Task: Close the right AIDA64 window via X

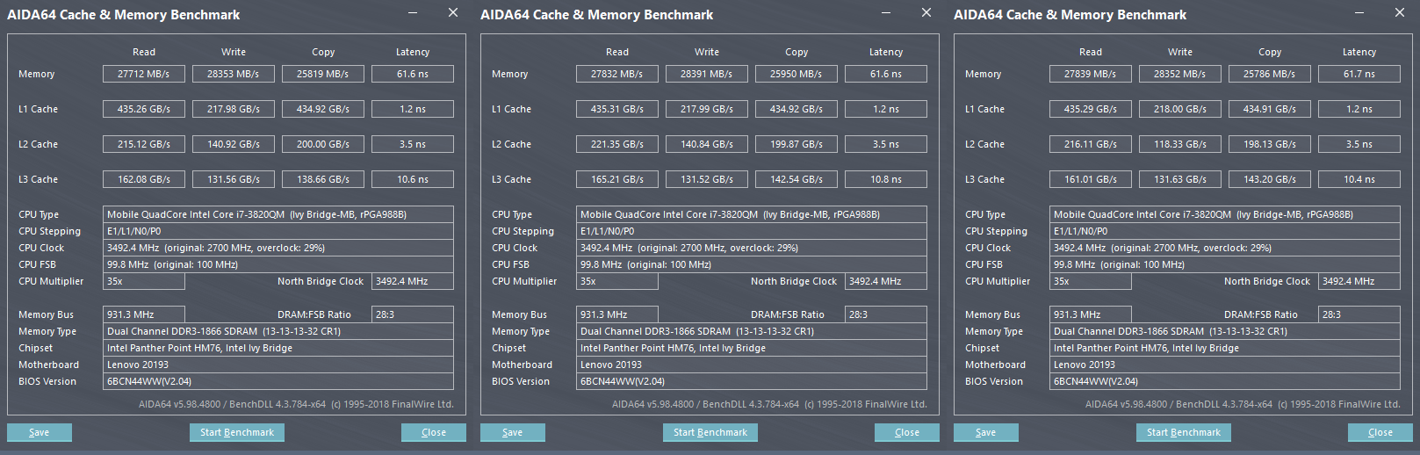Action: (x=1400, y=12)
